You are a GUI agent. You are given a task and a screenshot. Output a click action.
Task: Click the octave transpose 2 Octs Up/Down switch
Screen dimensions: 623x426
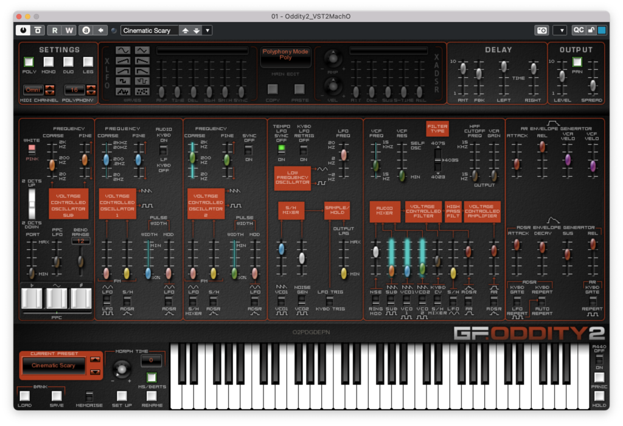32,204
